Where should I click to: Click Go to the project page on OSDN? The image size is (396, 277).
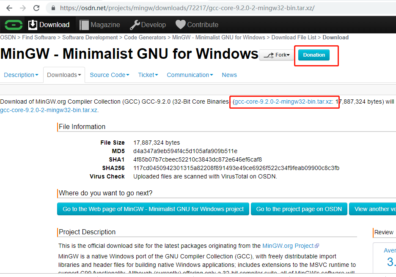tap(299, 208)
